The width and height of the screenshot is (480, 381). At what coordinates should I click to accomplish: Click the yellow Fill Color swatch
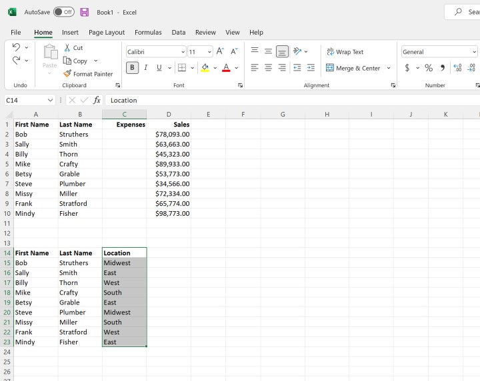pos(205,68)
